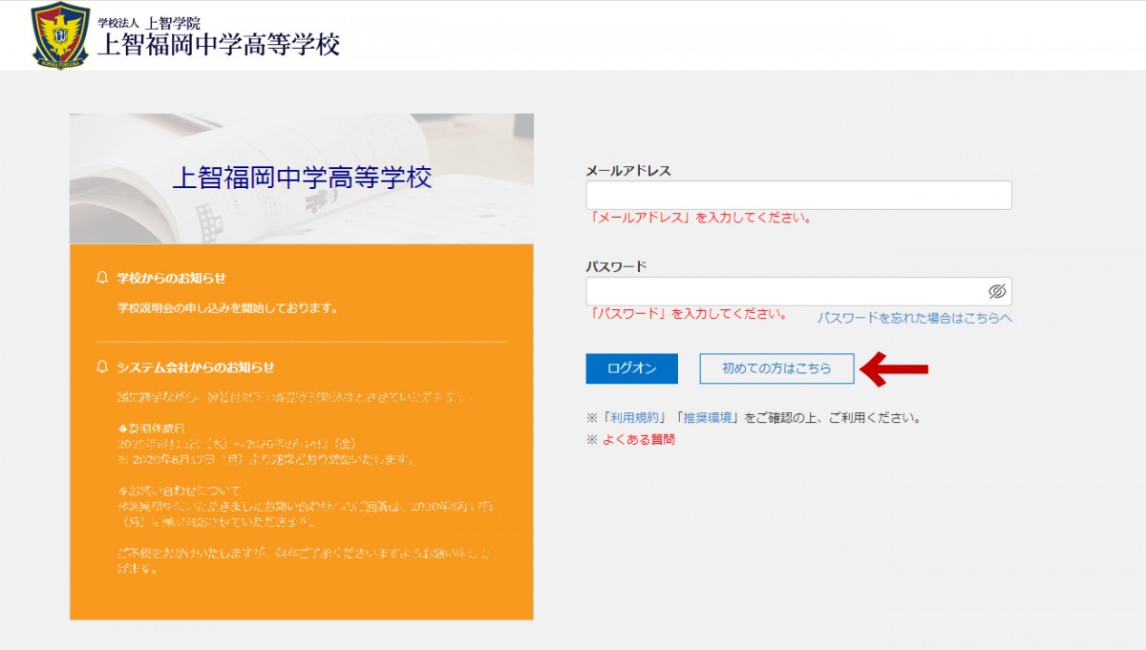1146x650 pixels.
Task: Click the banner image with school name
Action: pos(302,178)
